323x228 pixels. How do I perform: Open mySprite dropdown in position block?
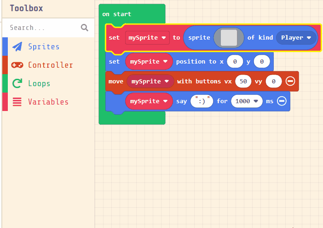(x=149, y=61)
